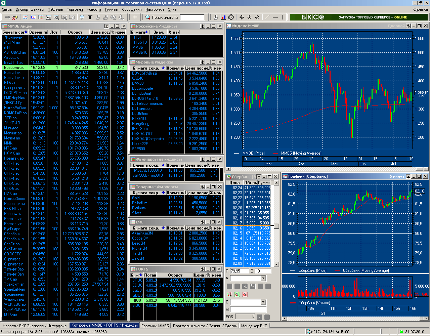430x336 pixels.
Task: Click the Время column header in LME table
Action: [x=175, y=228]
